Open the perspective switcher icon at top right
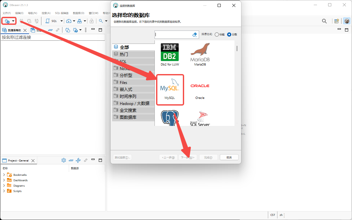 click(336, 21)
